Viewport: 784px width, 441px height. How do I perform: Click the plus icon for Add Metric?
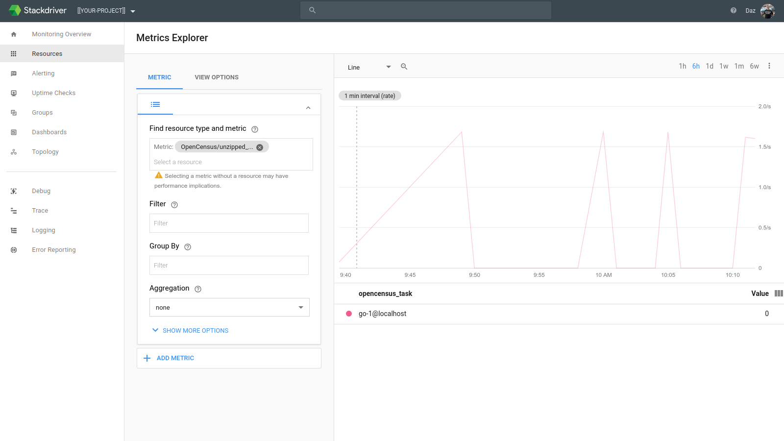[147, 358]
